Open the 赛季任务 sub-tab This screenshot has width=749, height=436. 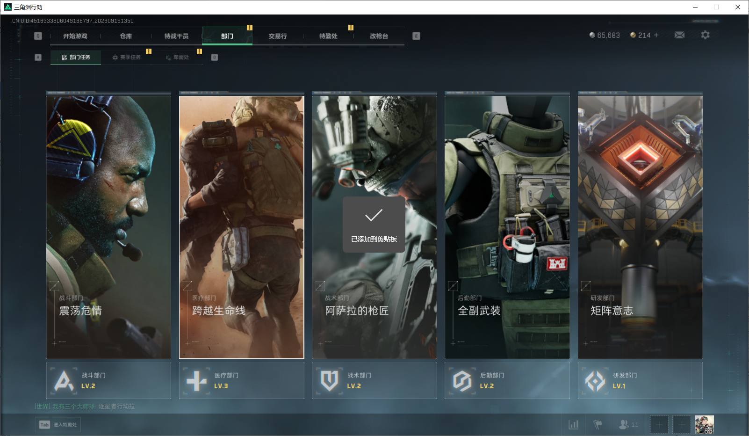(x=126, y=57)
